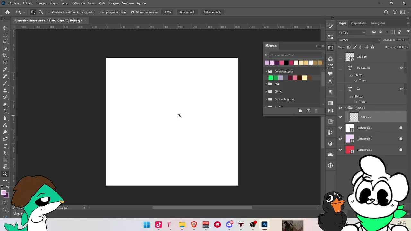Hide the Grupo 1 group
Screen dimensions: 411x231
tap(340, 108)
